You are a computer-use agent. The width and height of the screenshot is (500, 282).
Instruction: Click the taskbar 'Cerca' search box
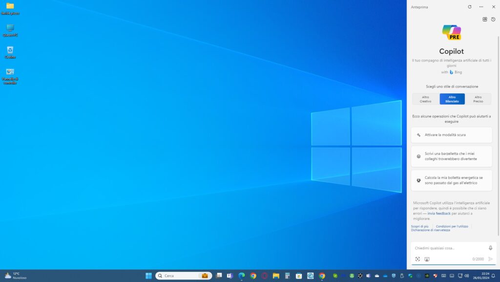click(184, 276)
